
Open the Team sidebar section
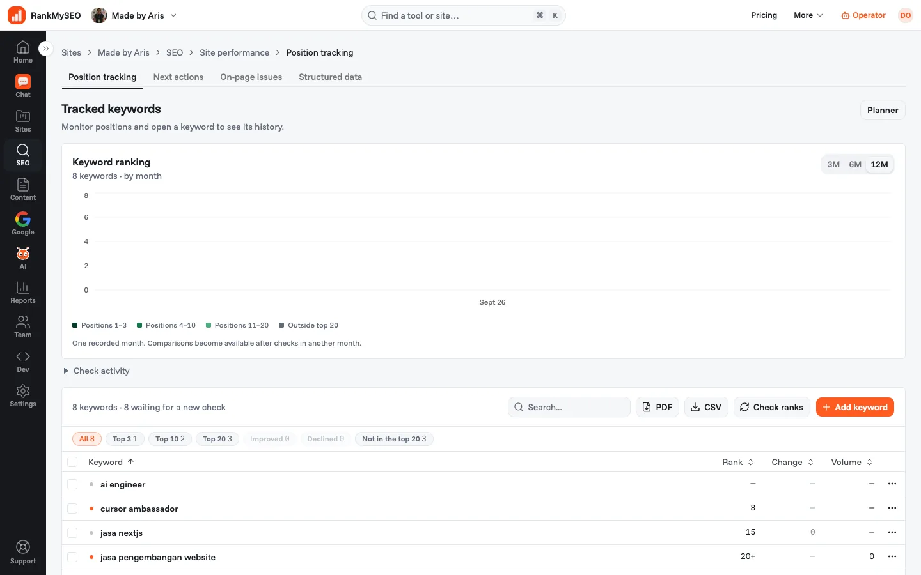[x=23, y=326]
